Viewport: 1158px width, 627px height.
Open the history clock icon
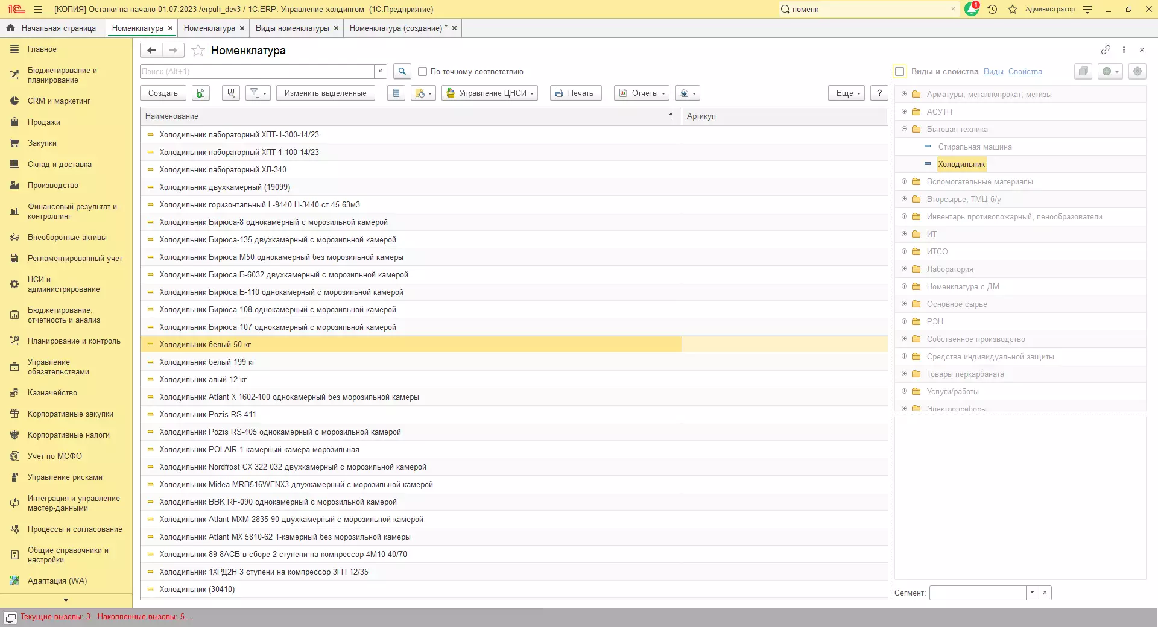click(x=992, y=9)
